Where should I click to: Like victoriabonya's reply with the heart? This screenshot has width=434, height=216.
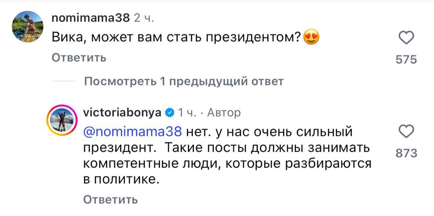(x=406, y=132)
